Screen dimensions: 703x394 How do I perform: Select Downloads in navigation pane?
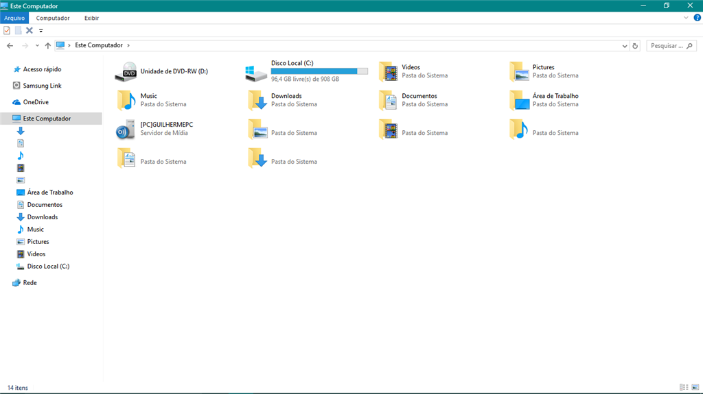[42, 217]
